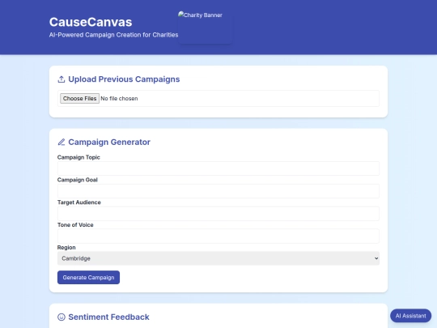Click the pencil icon beside Campaign Generator
The width and height of the screenshot is (437, 328).
[62, 143]
